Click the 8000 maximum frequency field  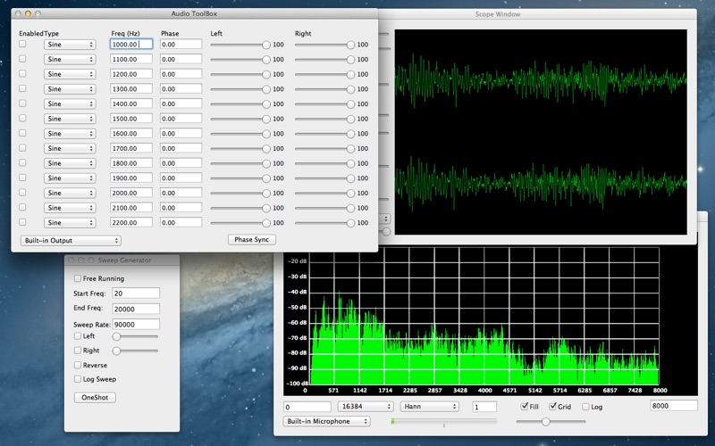(672, 406)
